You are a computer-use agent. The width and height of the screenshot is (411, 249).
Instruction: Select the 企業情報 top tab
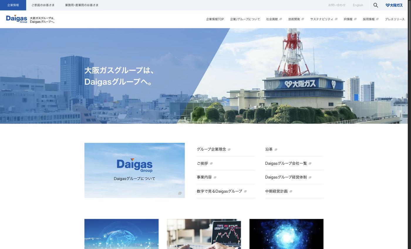13,5
